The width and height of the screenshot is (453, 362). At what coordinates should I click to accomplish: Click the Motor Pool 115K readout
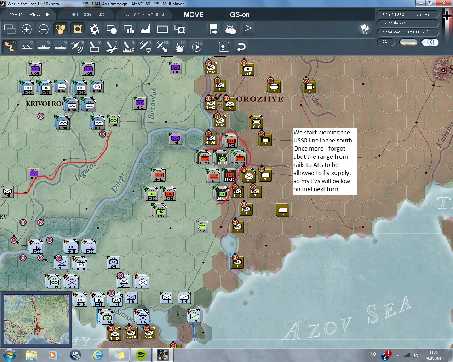[x=408, y=32]
